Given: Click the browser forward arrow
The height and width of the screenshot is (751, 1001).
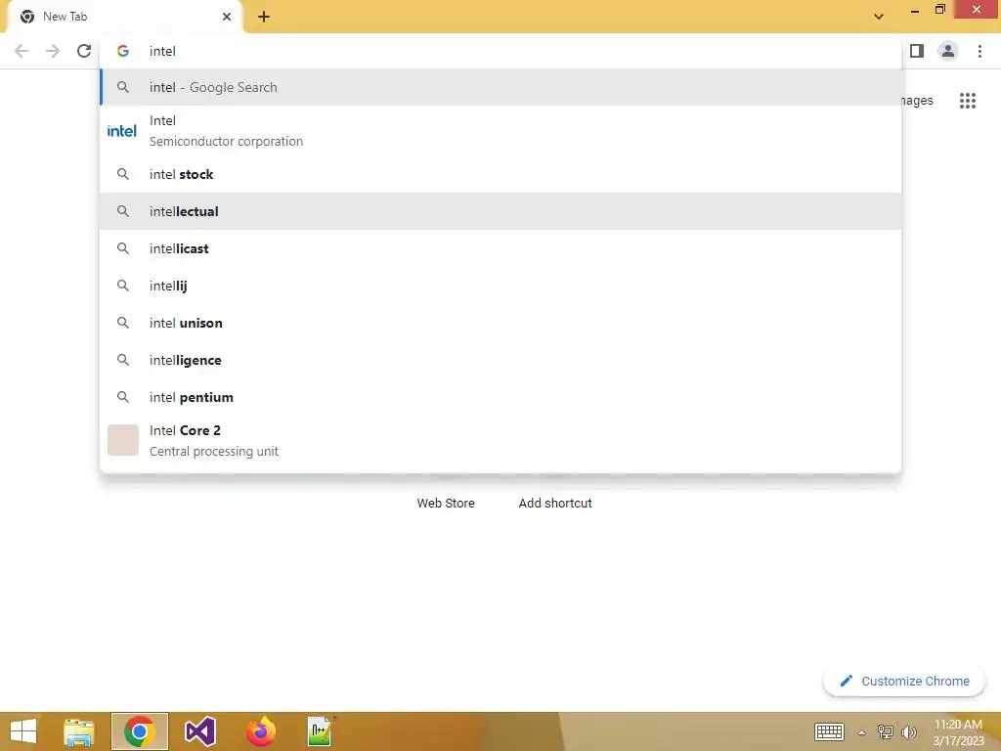Looking at the screenshot, I should pos(53,51).
